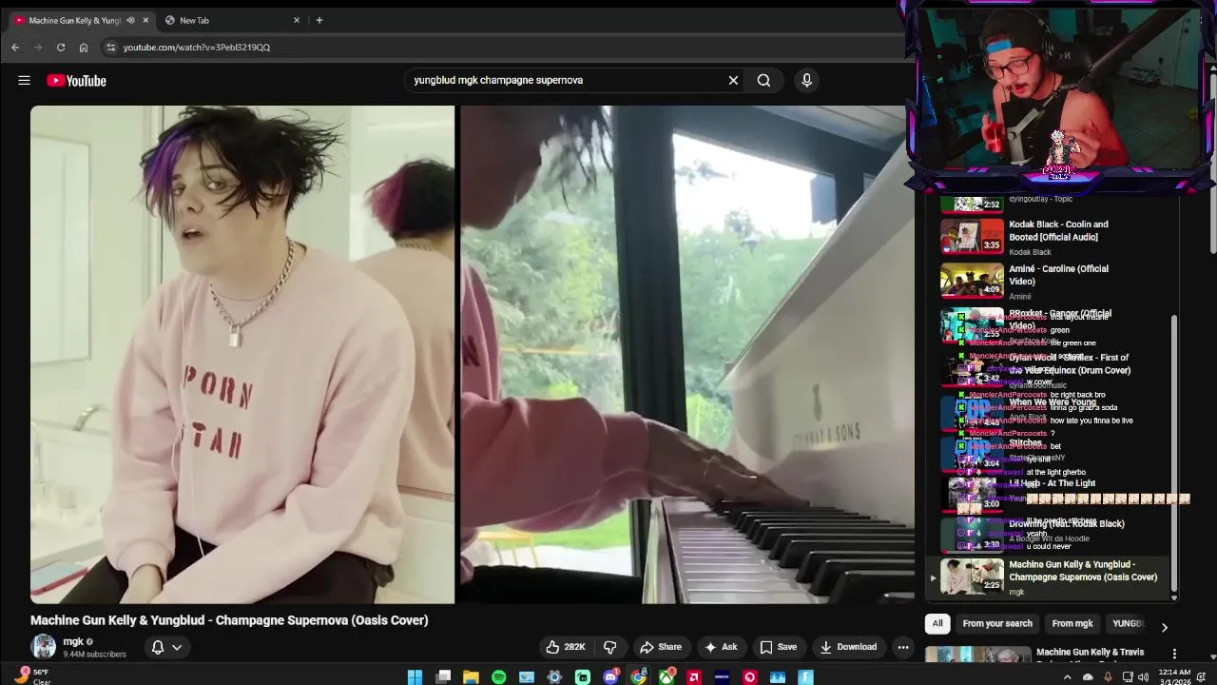The image size is (1217, 685).
Task: Open the mgk channel name link
Action: pyautogui.click(x=73, y=642)
